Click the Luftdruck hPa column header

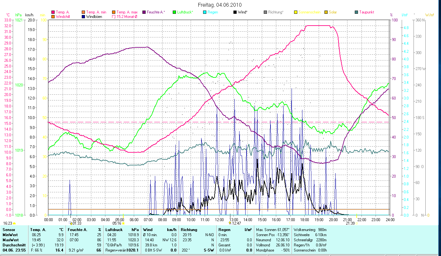click(122, 229)
